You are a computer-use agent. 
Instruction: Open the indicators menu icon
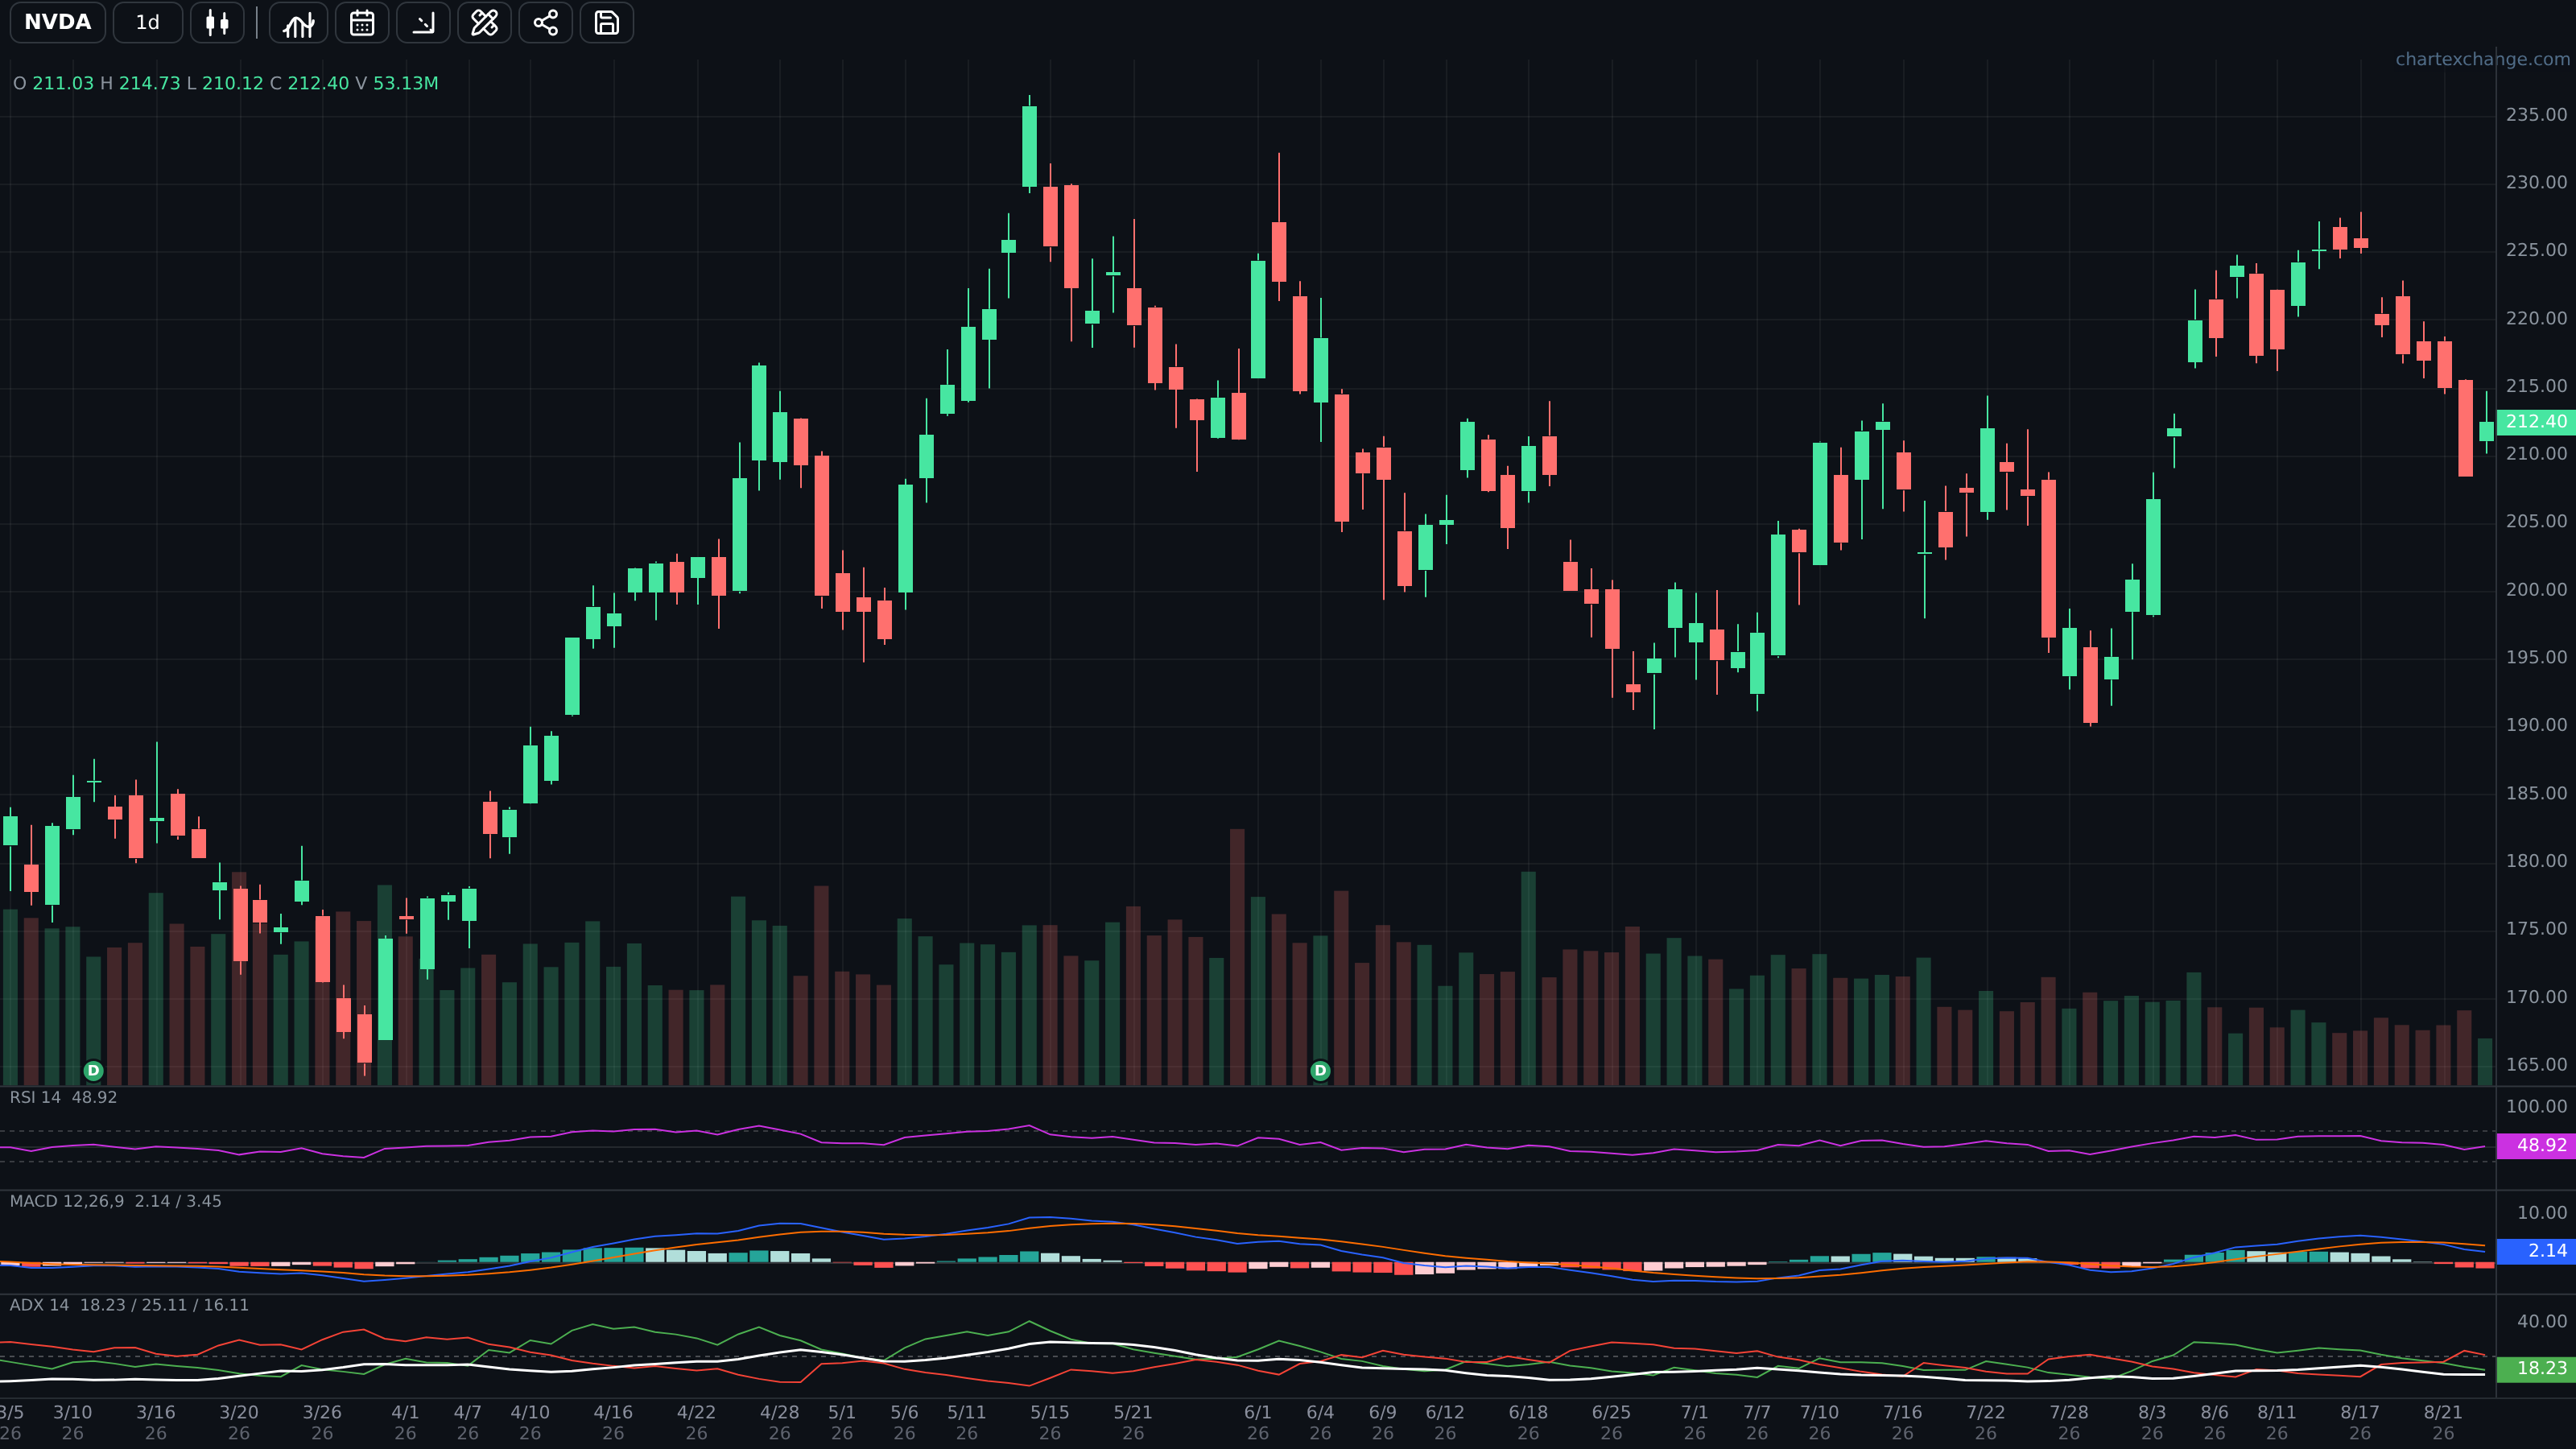[x=298, y=22]
